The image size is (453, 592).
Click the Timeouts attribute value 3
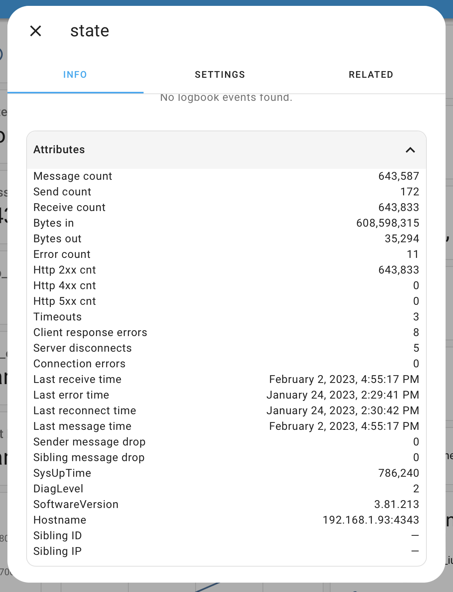coord(416,317)
